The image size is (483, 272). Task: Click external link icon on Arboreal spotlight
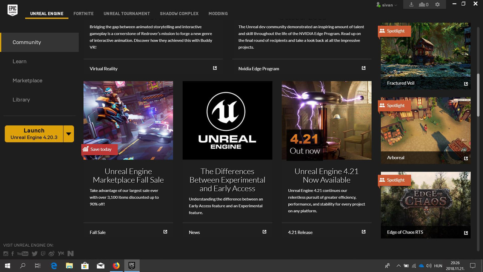point(466,158)
